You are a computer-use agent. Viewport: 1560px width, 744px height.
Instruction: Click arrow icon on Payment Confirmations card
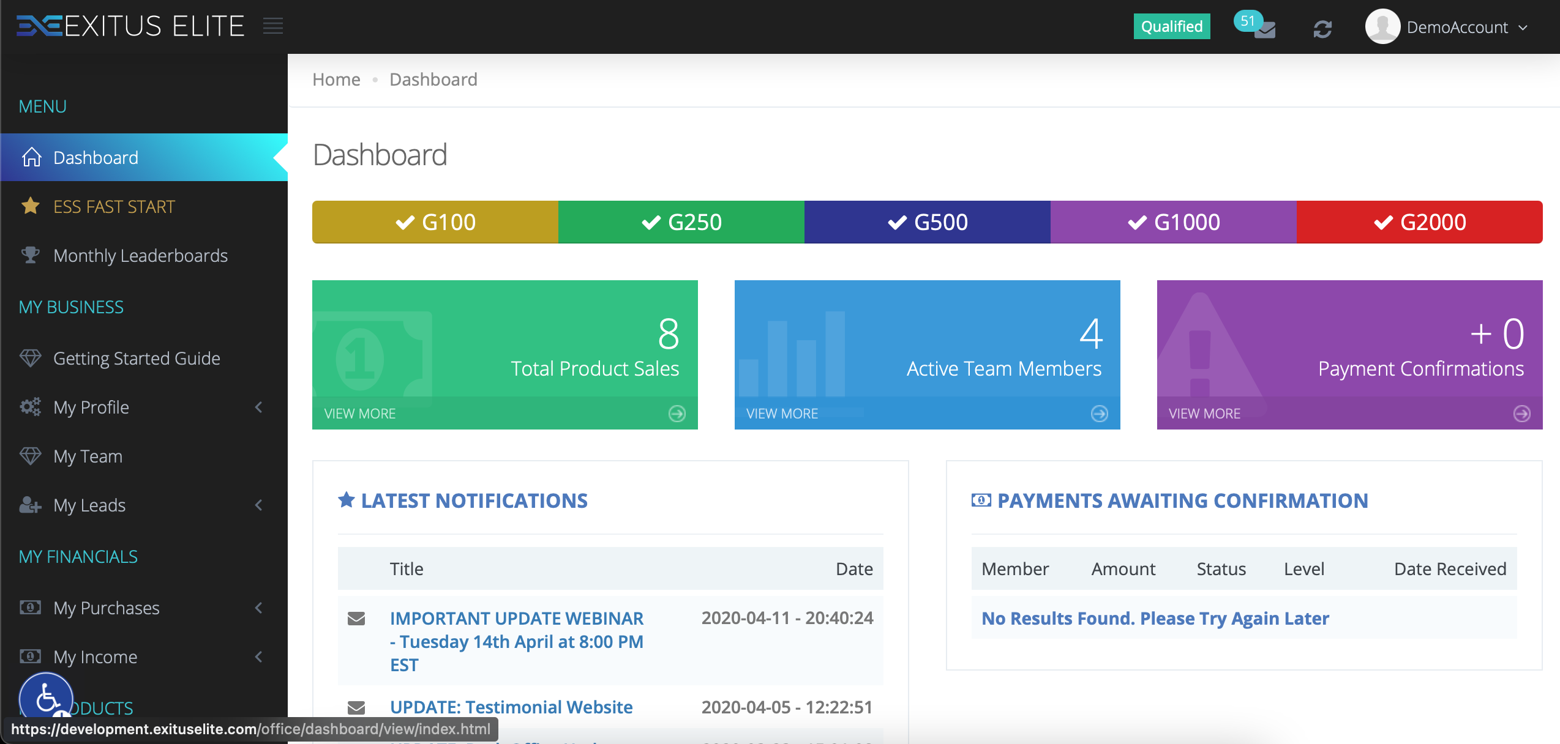pyautogui.click(x=1522, y=414)
